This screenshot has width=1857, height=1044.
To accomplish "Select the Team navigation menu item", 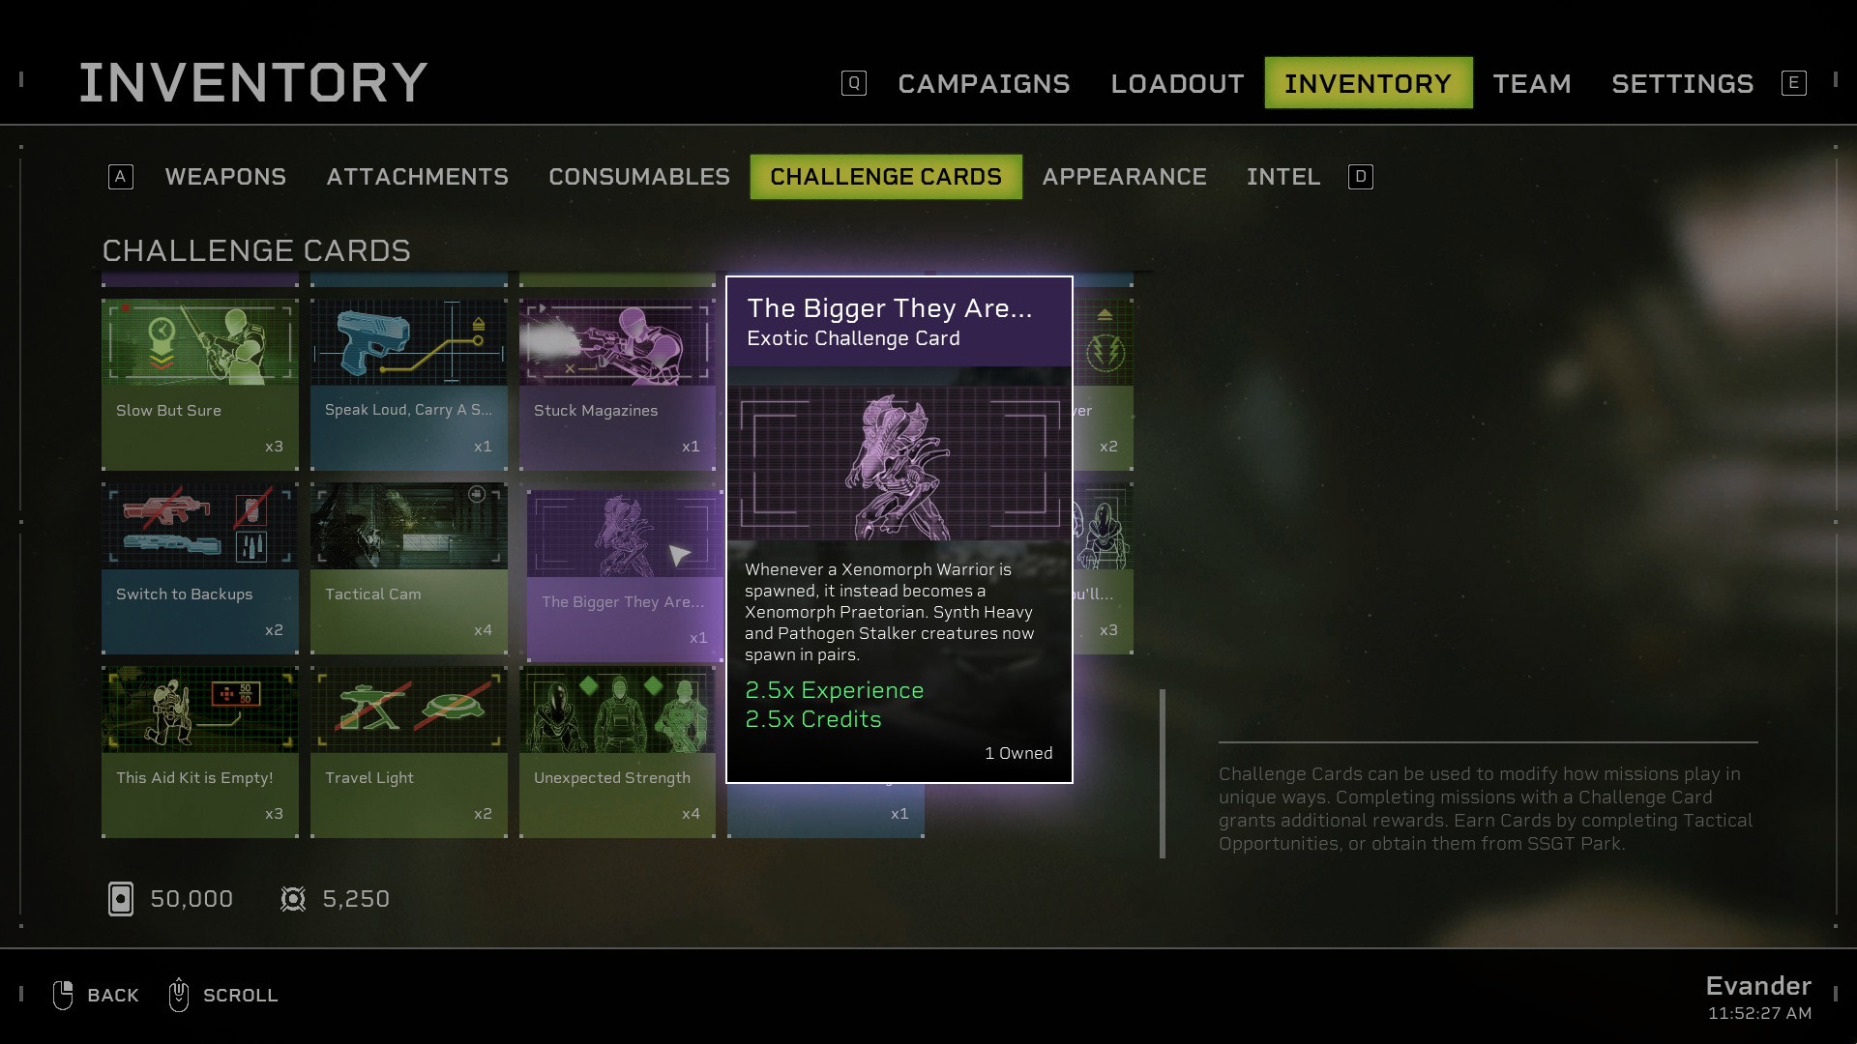I will tap(1530, 83).
